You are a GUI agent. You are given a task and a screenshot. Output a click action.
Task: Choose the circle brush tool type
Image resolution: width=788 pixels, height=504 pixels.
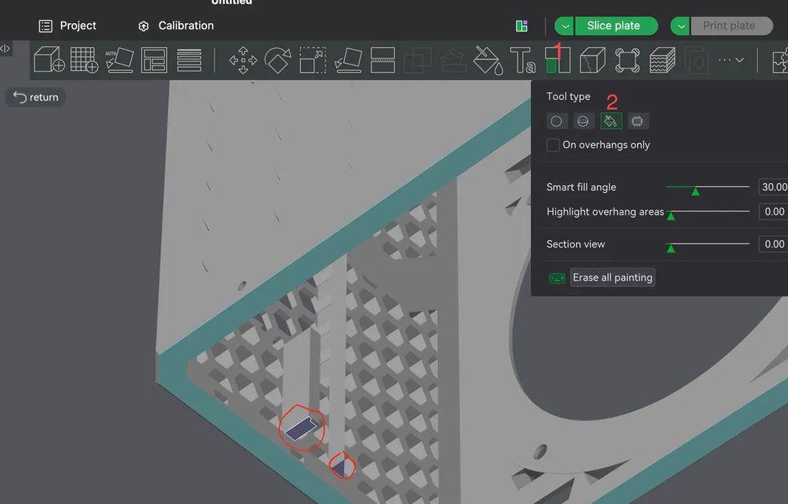coord(556,121)
